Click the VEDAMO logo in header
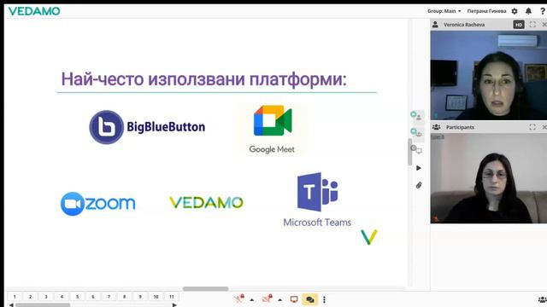Image resolution: width=547 pixels, height=307 pixels. point(34,11)
